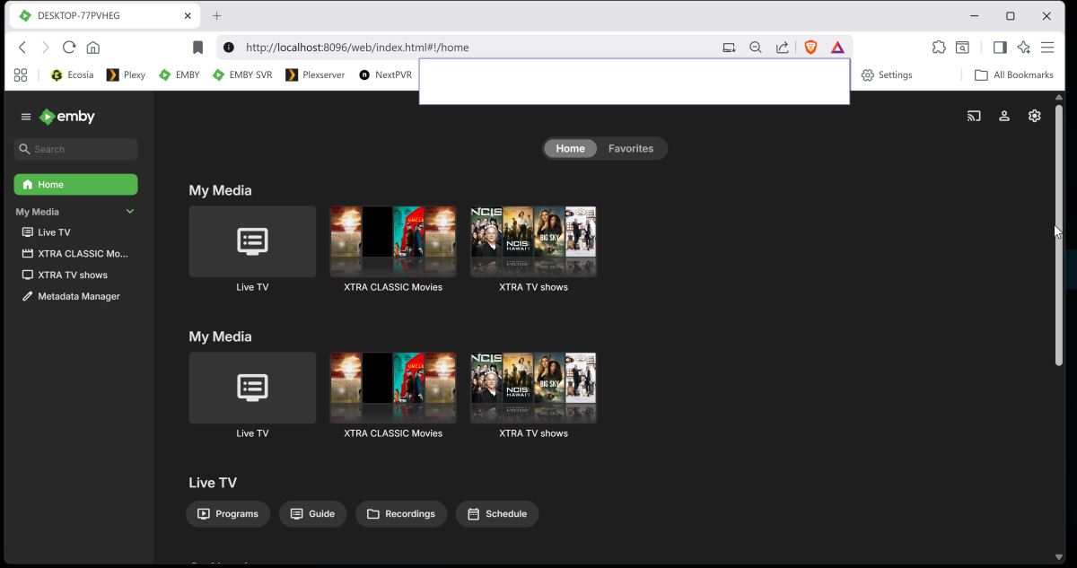
Task: Toggle the browser sidebar panel
Action: click(1000, 48)
